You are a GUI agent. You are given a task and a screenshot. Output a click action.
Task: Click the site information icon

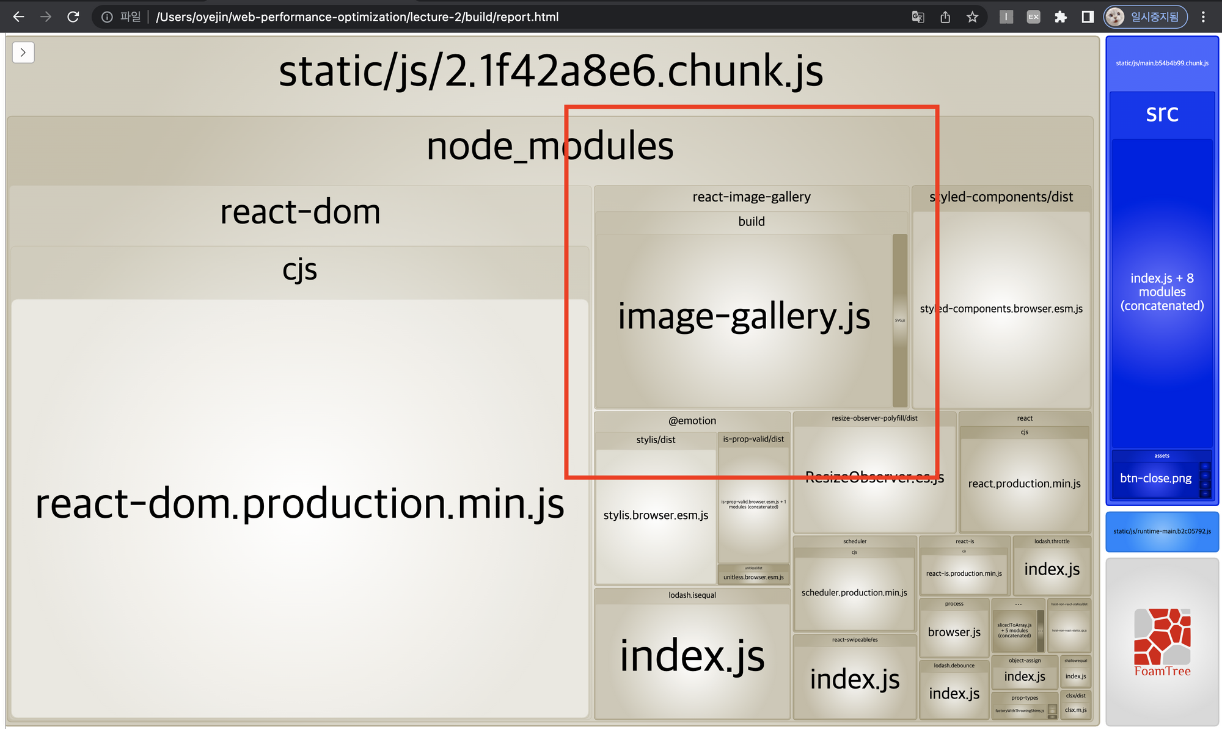point(107,17)
